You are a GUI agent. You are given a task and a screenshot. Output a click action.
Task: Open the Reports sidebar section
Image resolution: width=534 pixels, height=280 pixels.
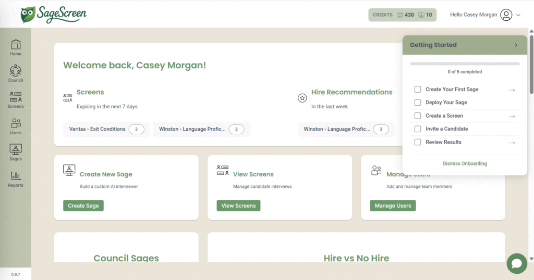click(x=16, y=180)
